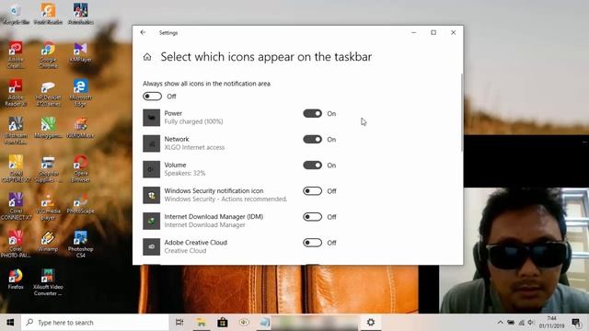Select the Microsoft Edge desktop shortcut
Image resolution: width=589 pixels, height=331 pixels.
80,93
